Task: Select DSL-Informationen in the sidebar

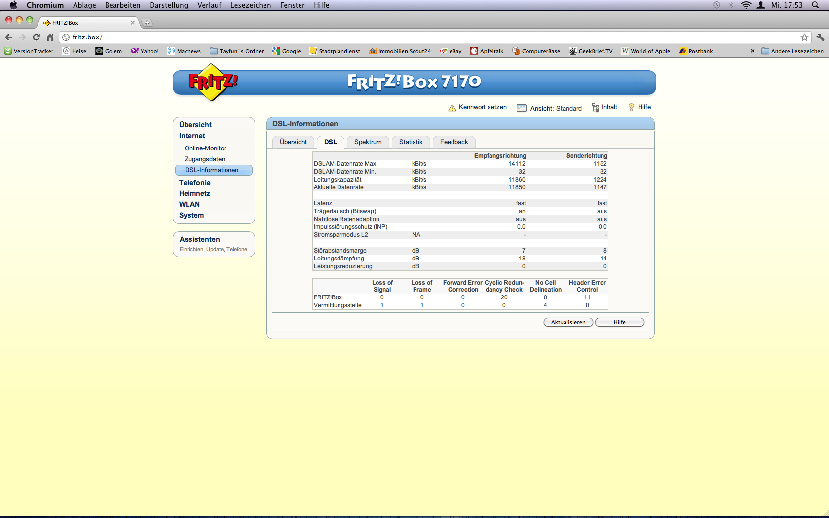Action: click(x=214, y=170)
